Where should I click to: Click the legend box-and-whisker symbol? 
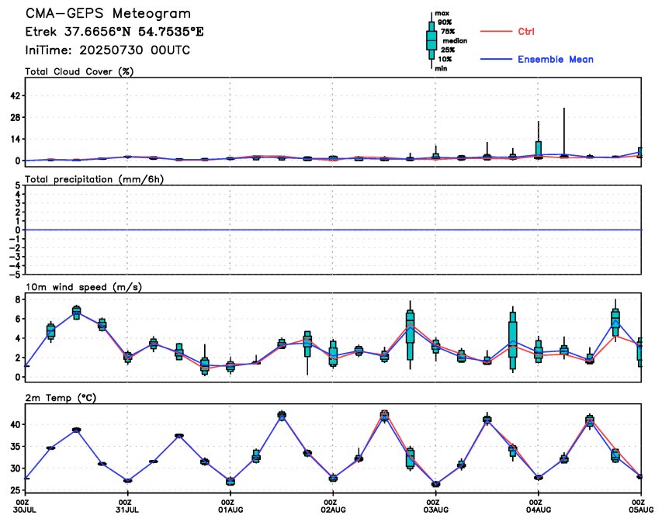[432, 40]
